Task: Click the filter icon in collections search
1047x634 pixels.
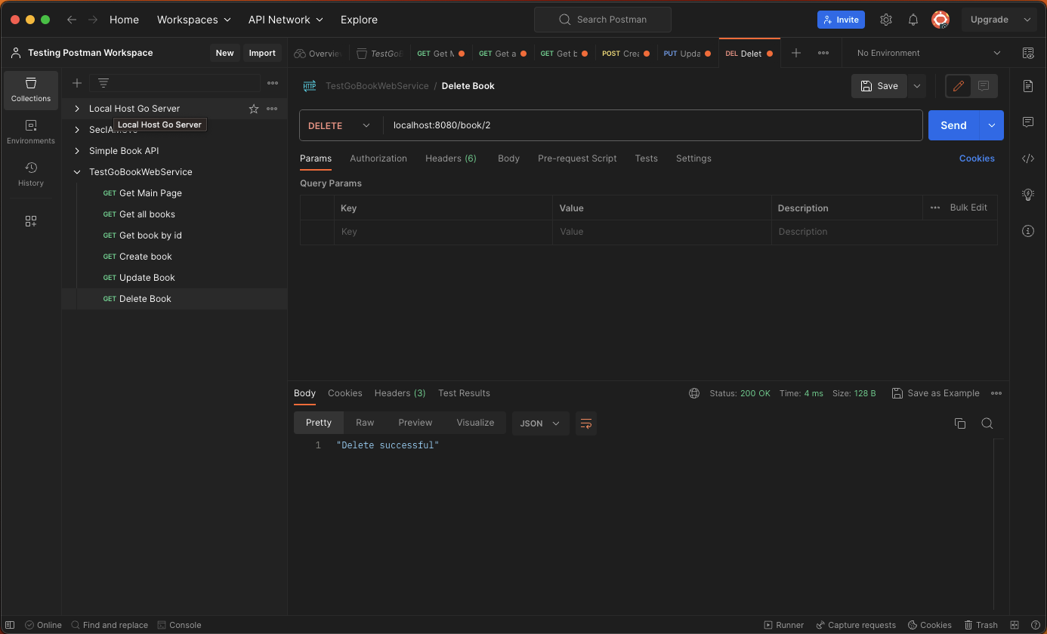Action: [103, 83]
